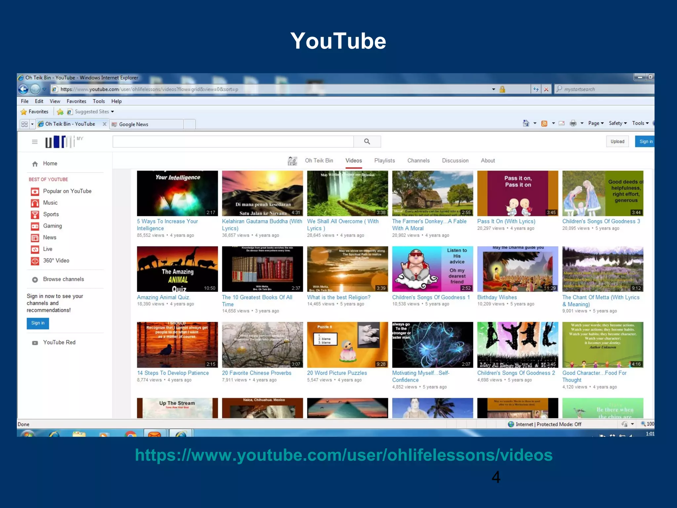Click the Print icon in command bar
Viewport: 677px width, 508px height.
click(573, 123)
